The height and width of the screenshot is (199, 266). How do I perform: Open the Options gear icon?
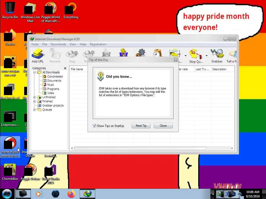coord(141,53)
